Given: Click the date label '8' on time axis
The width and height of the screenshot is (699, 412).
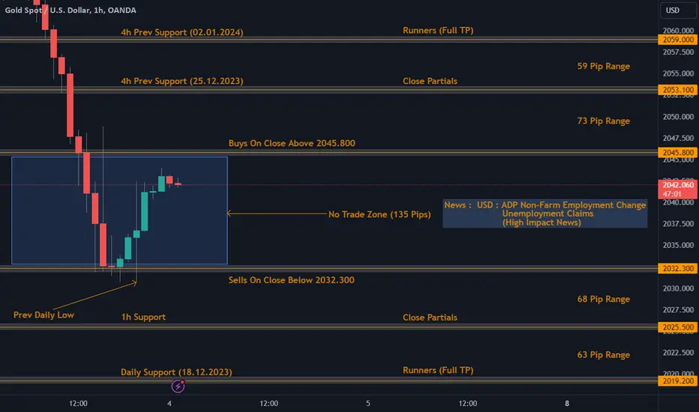Looking at the screenshot, I should [x=567, y=404].
